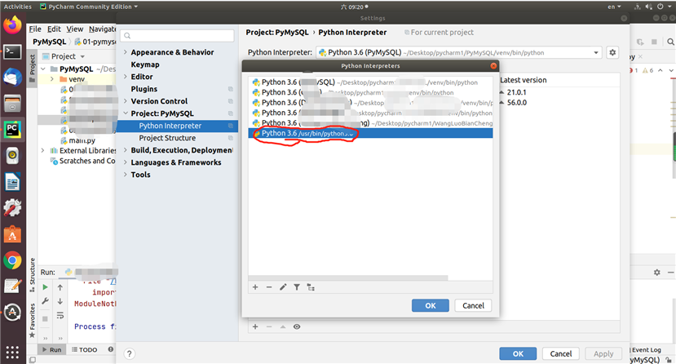
Task: Open the gear menu next to interpreter dropdown
Action: point(612,52)
